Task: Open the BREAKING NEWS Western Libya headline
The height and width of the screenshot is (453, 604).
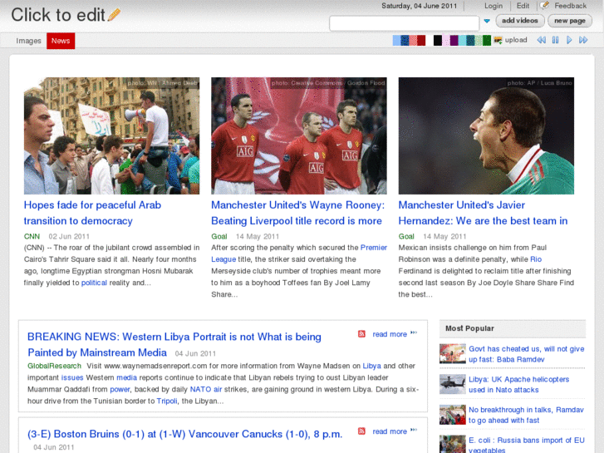Action: pyautogui.click(x=174, y=345)
